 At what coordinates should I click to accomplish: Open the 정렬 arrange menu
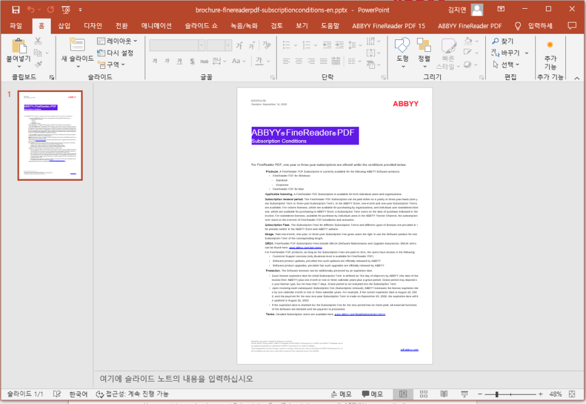point(424,53)
